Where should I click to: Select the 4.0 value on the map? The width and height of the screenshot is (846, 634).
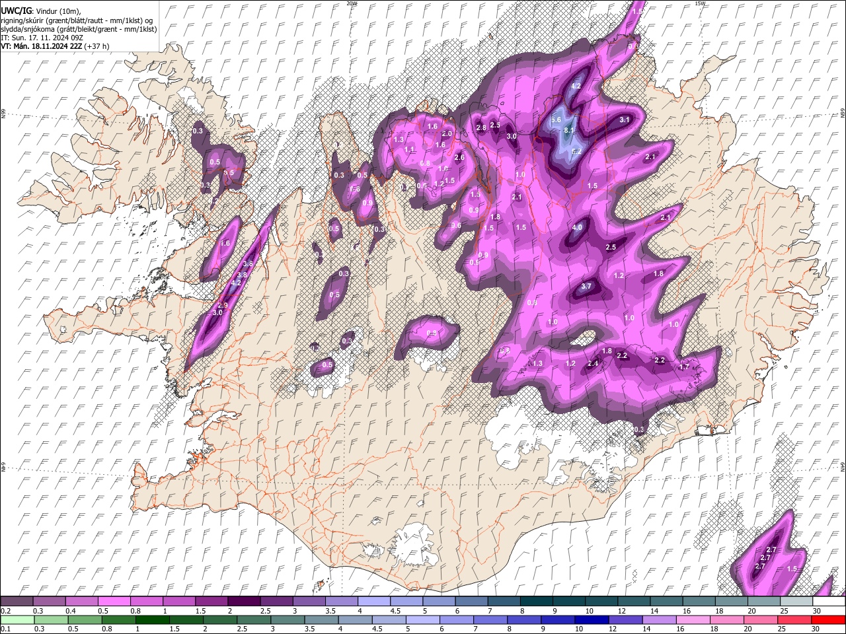click(x=577, y=228)
